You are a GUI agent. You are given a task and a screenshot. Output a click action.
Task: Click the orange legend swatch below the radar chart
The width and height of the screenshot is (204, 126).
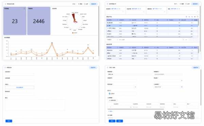pyautogui.click(x=73, y=33)
